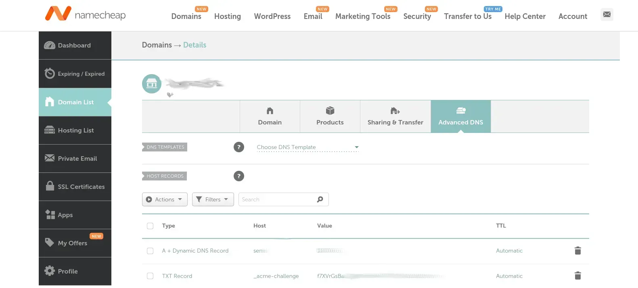Open DNS Templates help question mark
638x288 pixels.
(239, 147)
